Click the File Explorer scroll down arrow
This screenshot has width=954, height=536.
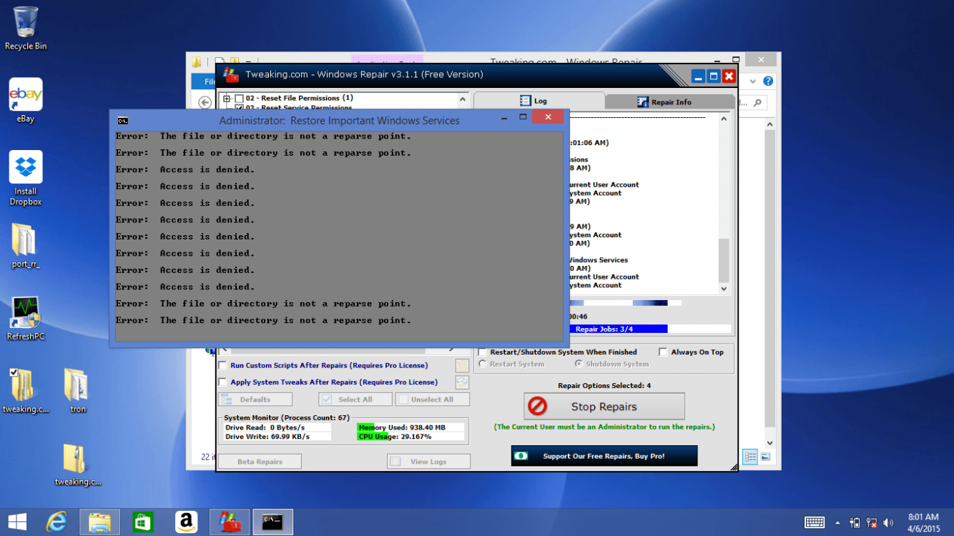770,443
